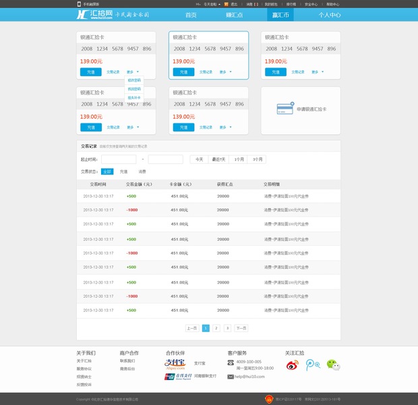Screen dimensions: 418x405
Task: Click the Alipay 支付宝 logo in the footer
Action: point(175,364)
